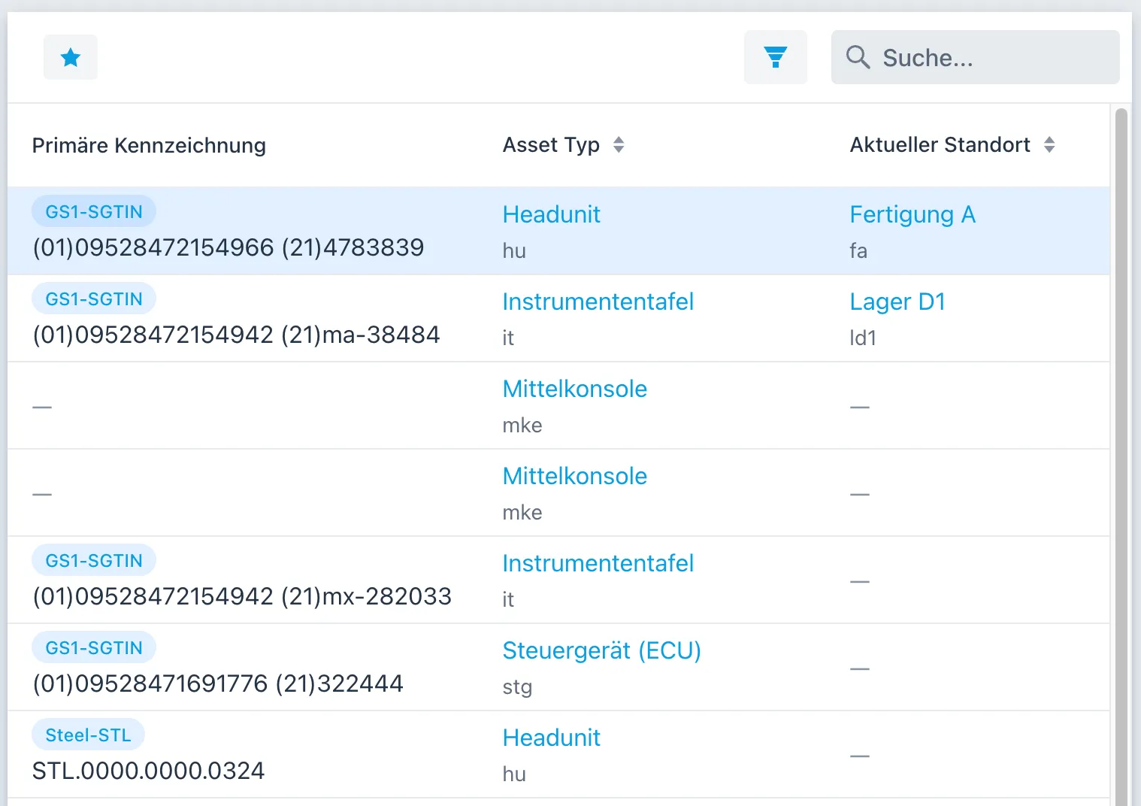
Task: Click GS1-SGTIN badge above (21)4783839
Action: (x=94, y=211)
